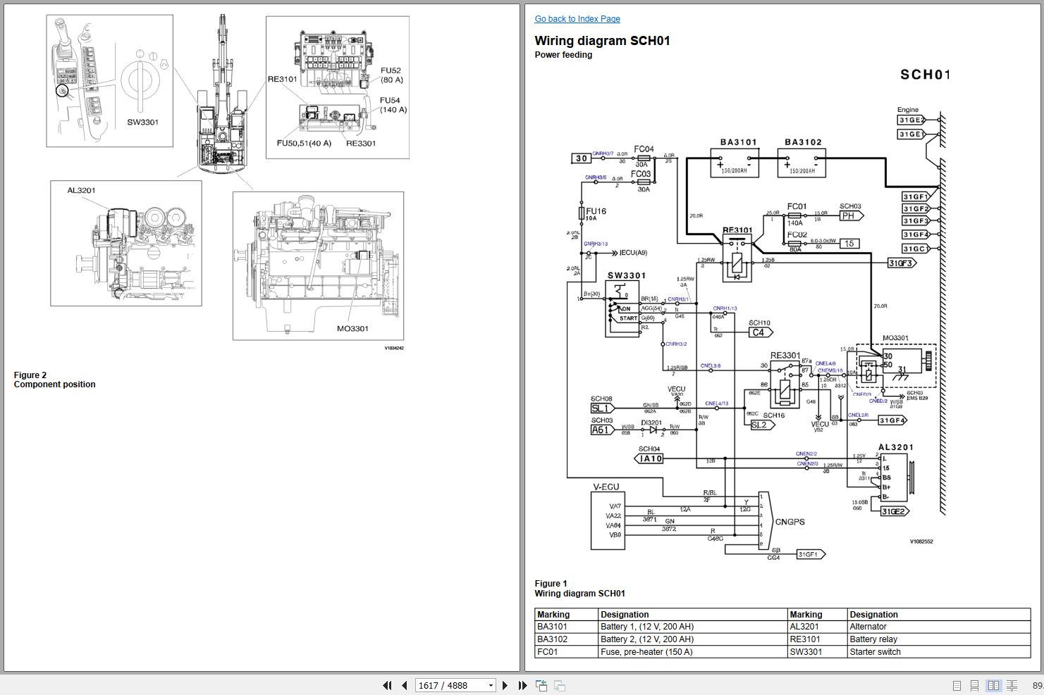The height and width of the screenshot is (695, 1044).
Task: Jump to the last page
Action: pos(522,685)
